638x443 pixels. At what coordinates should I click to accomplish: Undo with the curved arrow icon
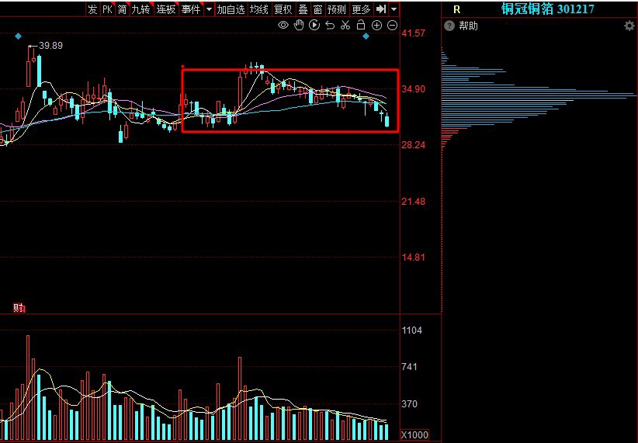tap(330, 26)
